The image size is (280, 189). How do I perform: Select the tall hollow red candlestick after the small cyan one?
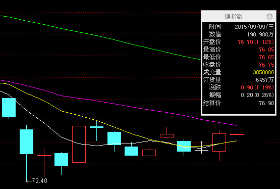click(79, 144)
